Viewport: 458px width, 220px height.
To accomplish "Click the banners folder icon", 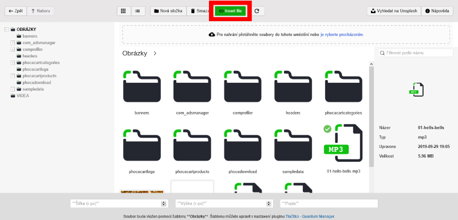I will point(141,86).
